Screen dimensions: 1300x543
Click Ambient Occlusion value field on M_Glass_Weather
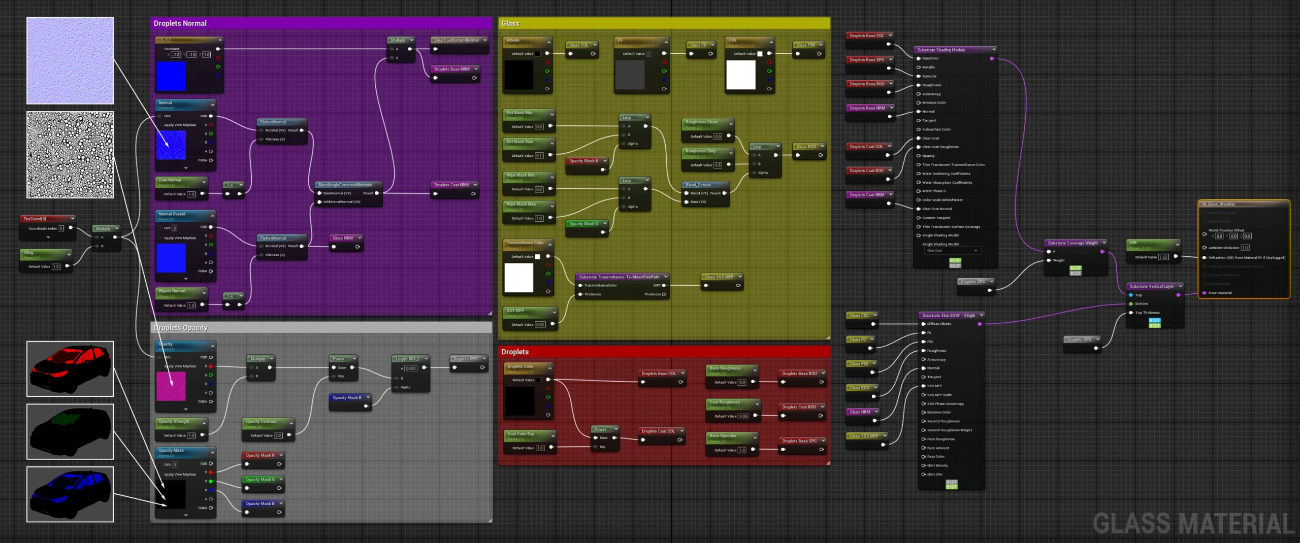click(x=1245, y=248)
